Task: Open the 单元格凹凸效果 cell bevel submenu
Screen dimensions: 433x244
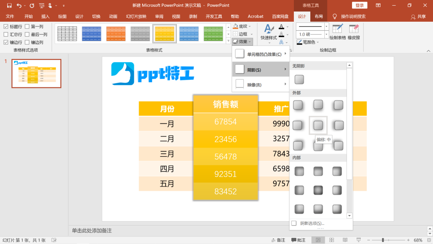Action: (x=261, y=54)
